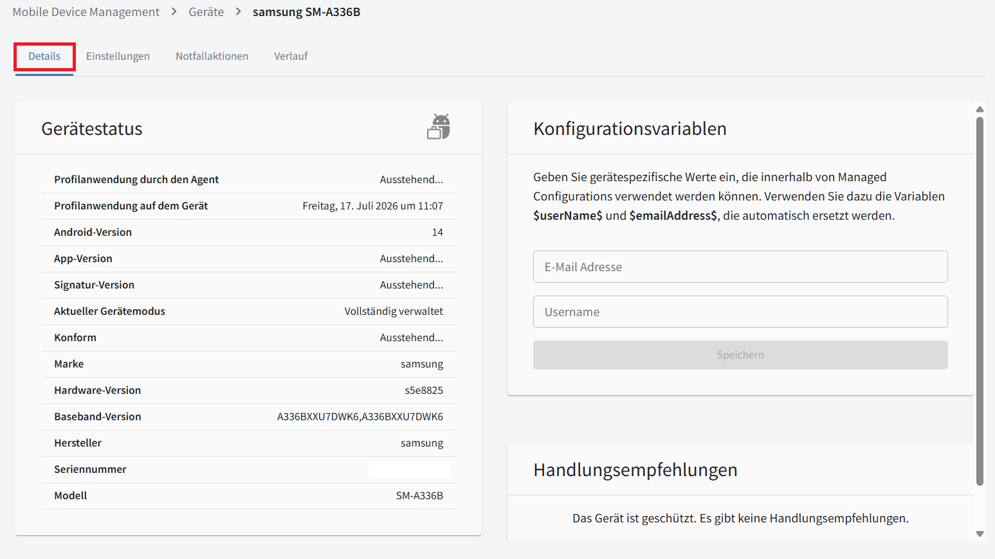Click the breadcrumb chevron after Geräte

[x=238, y=12]
